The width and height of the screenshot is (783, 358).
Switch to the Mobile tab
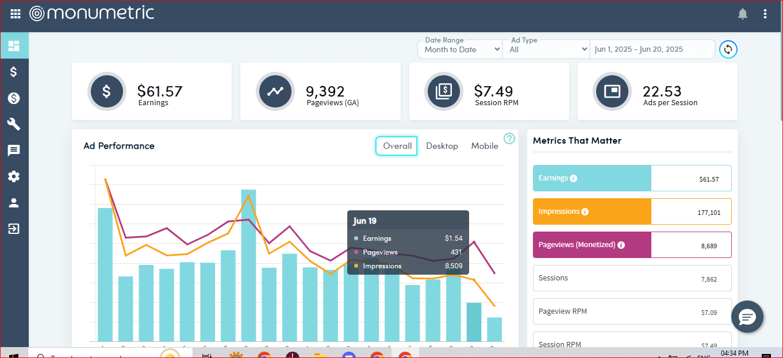485,146
